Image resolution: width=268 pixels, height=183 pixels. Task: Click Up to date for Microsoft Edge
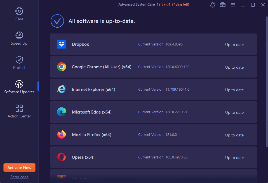[x=234, y=112]
